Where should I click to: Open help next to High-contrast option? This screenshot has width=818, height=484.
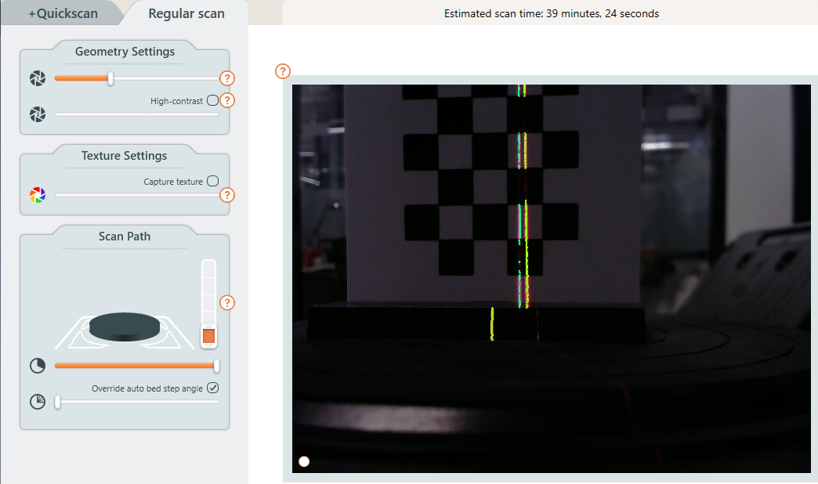pos(227,100)
